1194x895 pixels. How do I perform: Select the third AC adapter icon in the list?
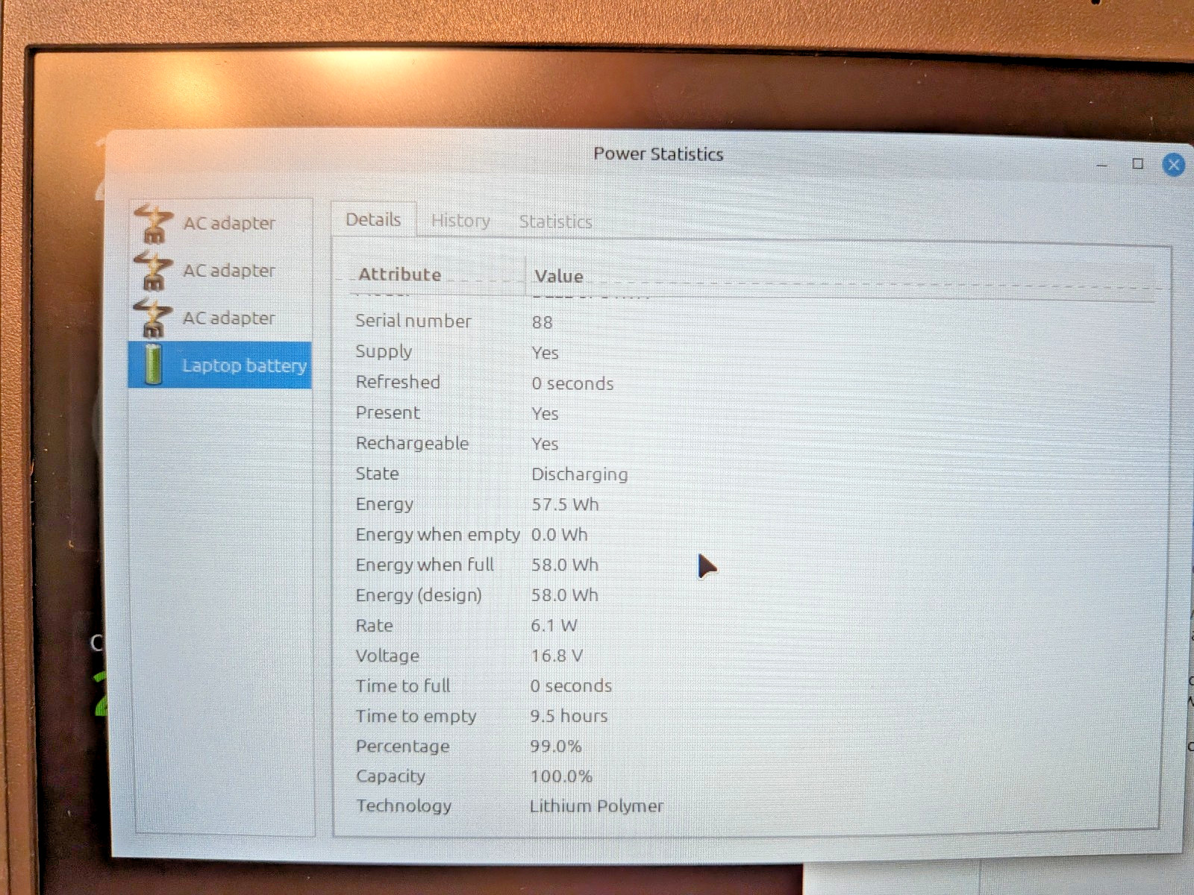153,318
